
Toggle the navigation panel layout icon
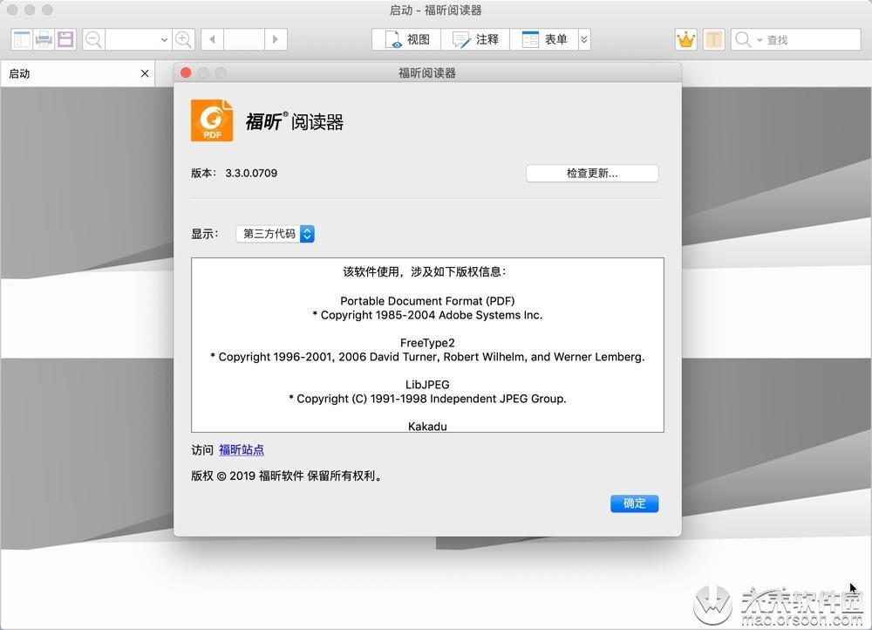pyautogui.click(x=22, y=39)
